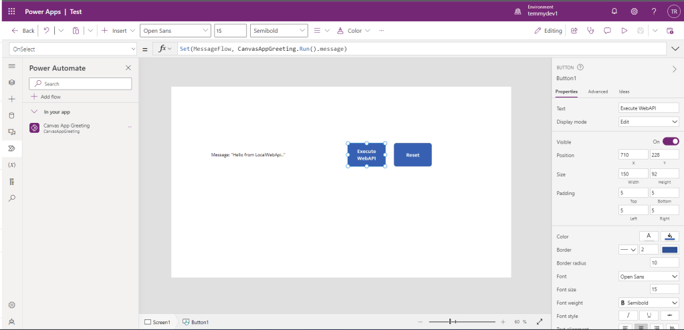Viewport: 684px width, 330px height.
Task: Open the fill color bucket swatch
Action: [x=669, y=236]
